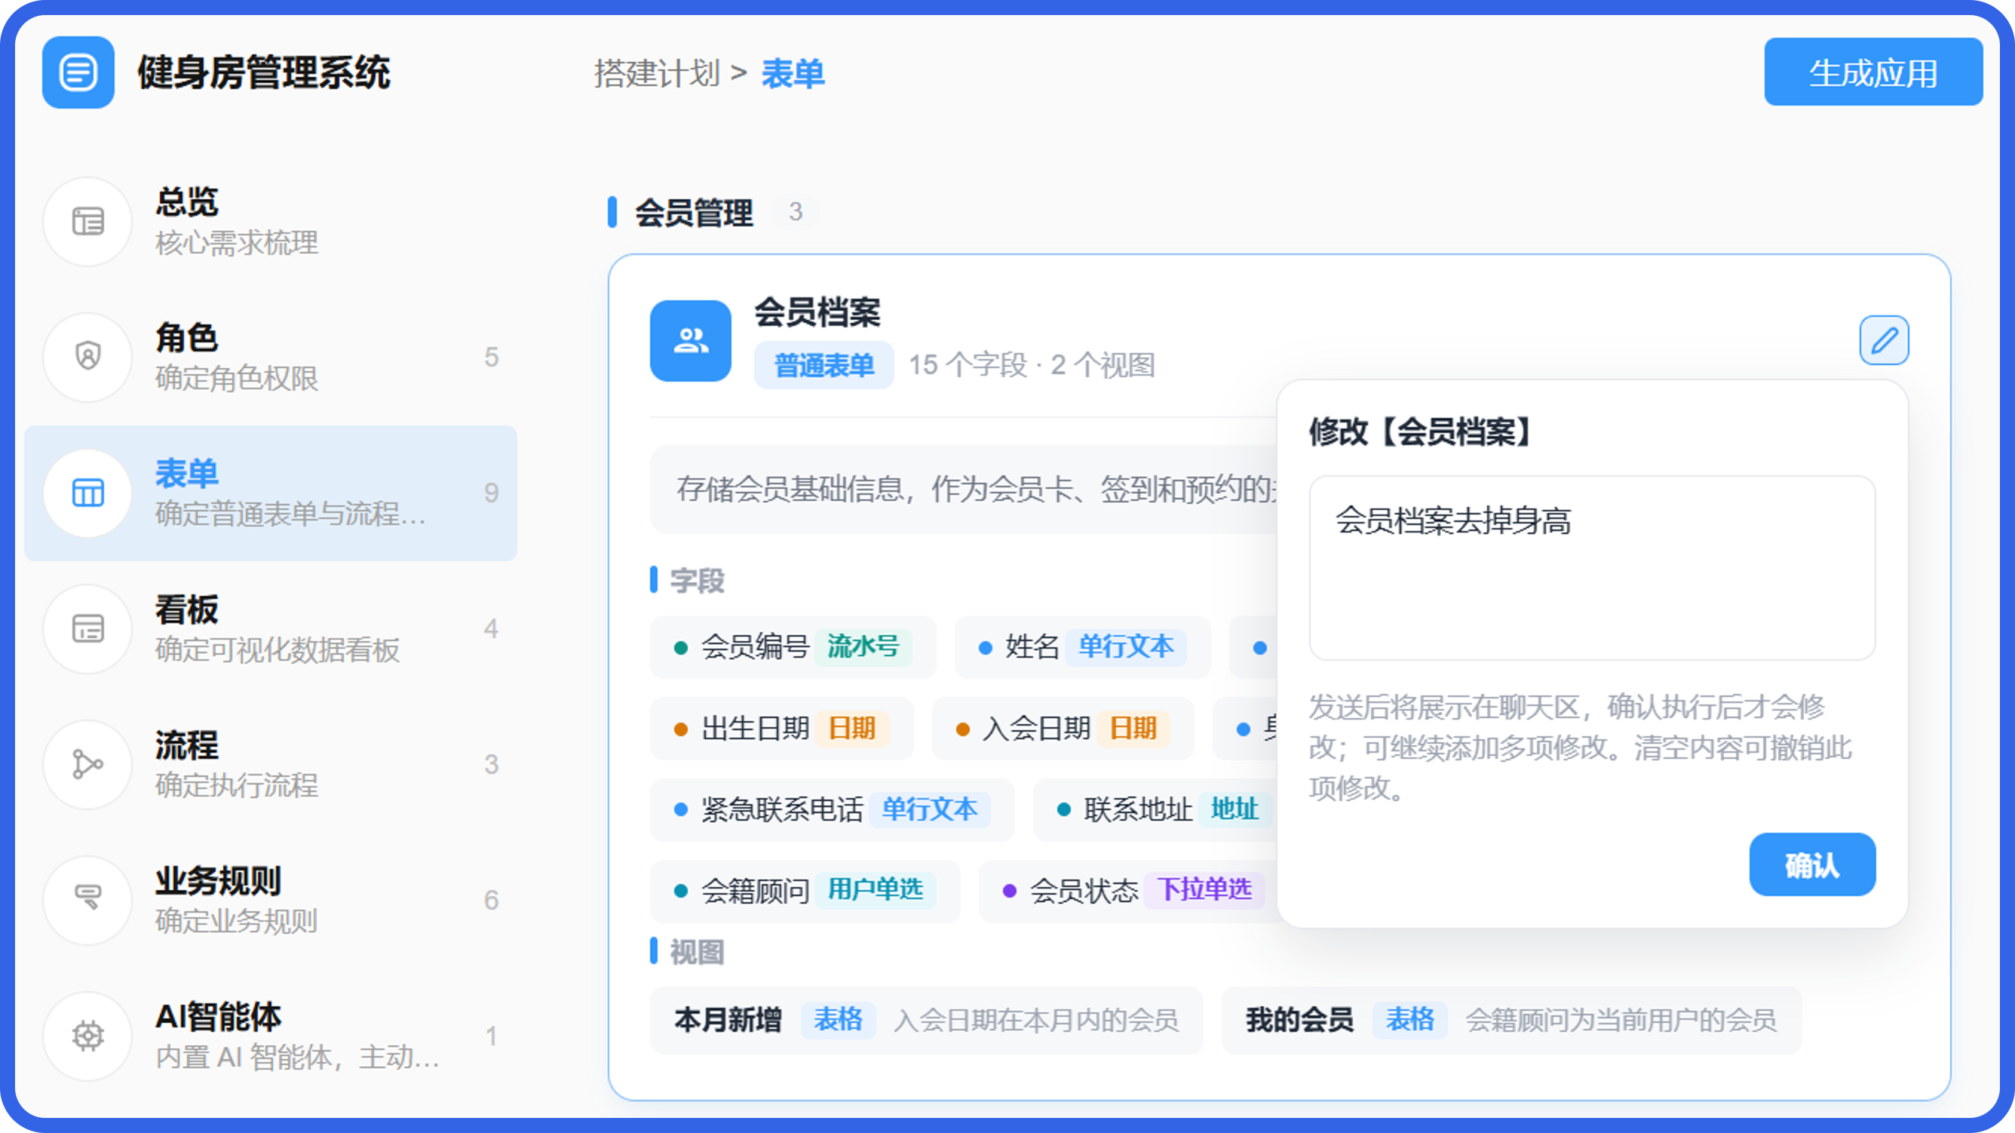Click the 看板 dashboard sidebar icon
This screenshot has height=1133, width=2015.
[87, 628]
